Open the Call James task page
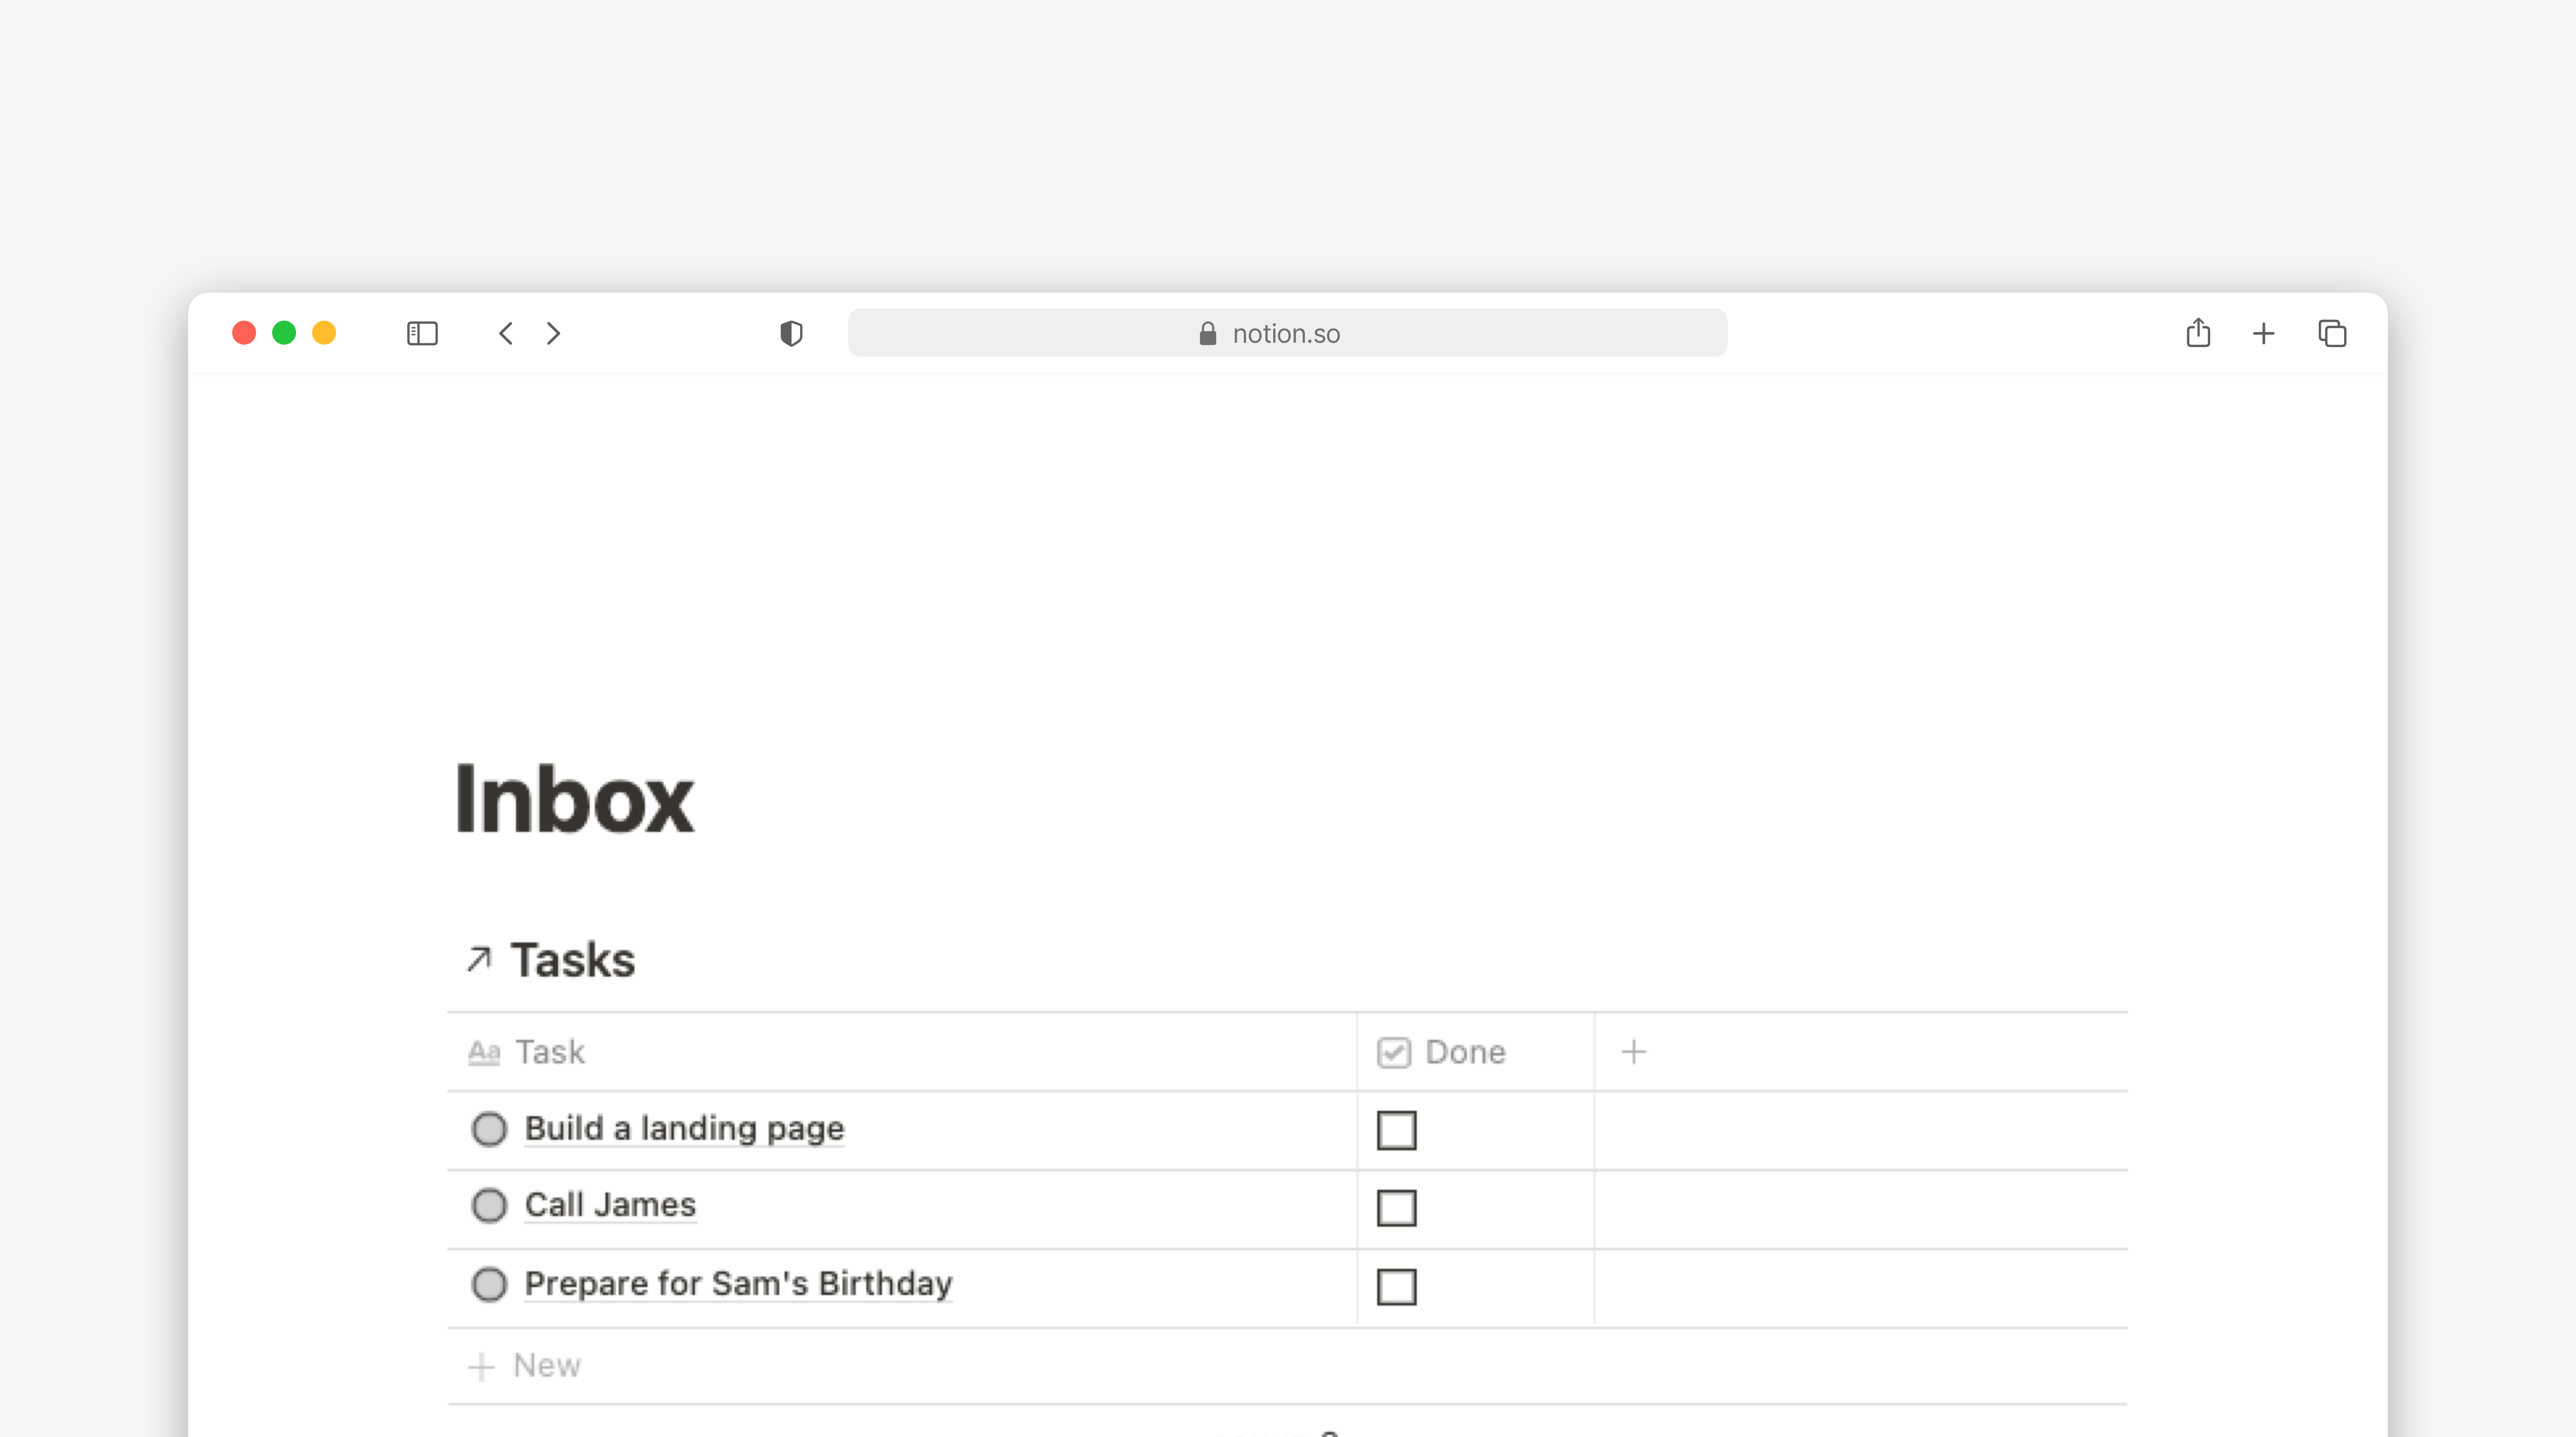 click(610, 1204)
